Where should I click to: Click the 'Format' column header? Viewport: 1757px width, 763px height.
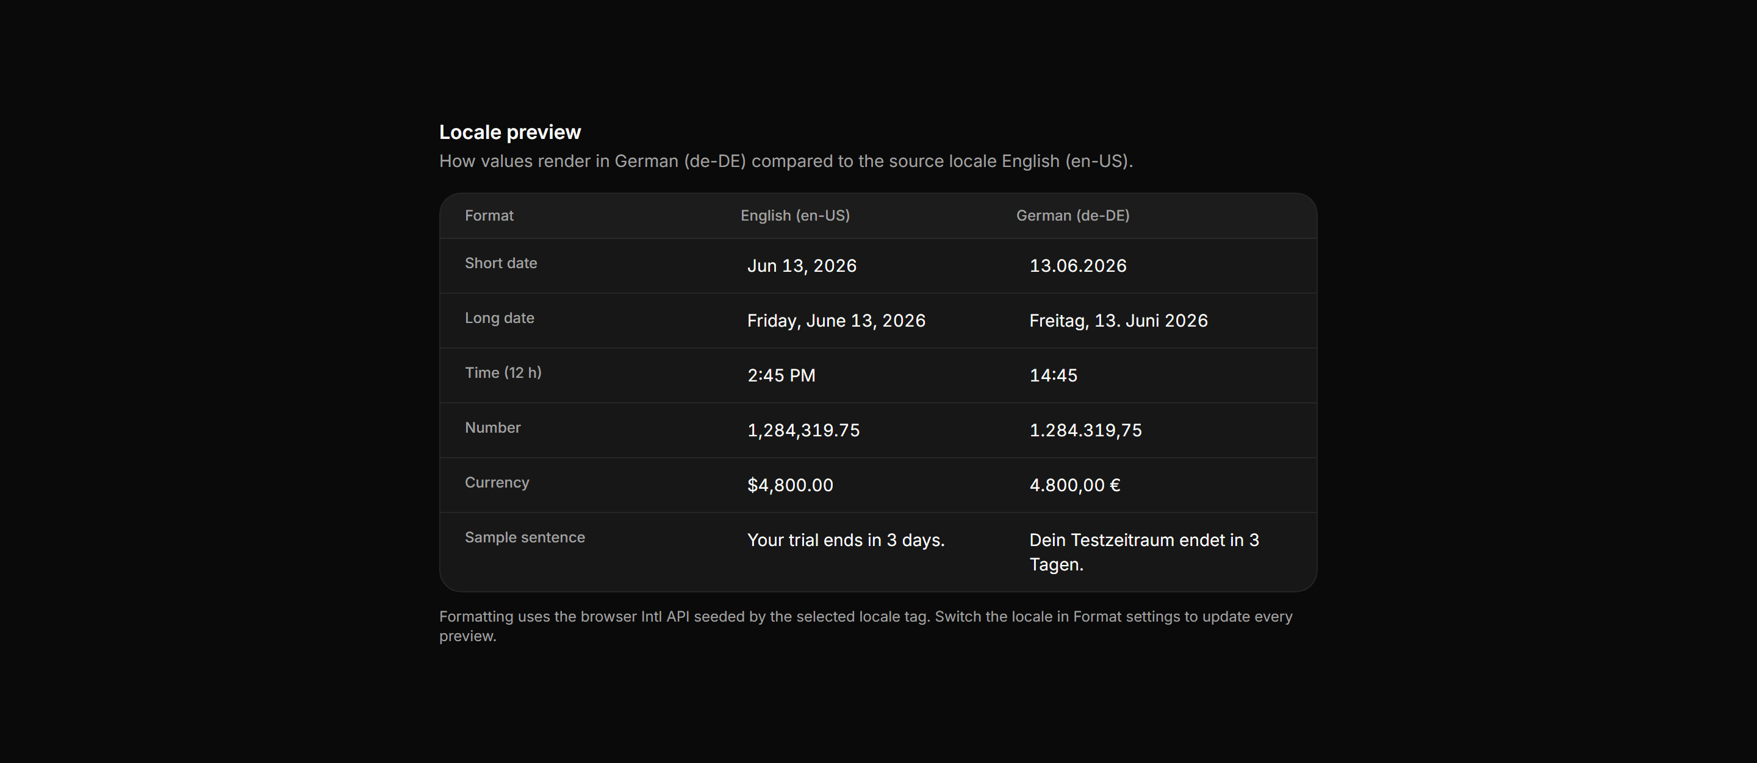[489, 215]
